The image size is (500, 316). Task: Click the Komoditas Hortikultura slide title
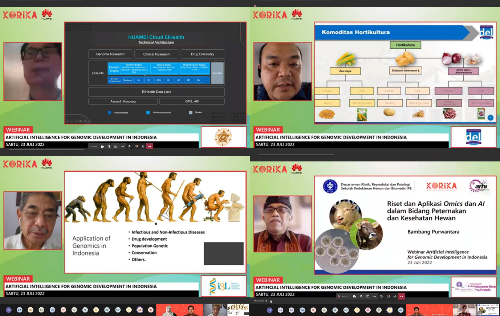click(x=355, y=32)
